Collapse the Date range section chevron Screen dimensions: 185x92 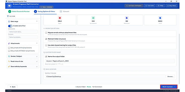coord(37,21)
